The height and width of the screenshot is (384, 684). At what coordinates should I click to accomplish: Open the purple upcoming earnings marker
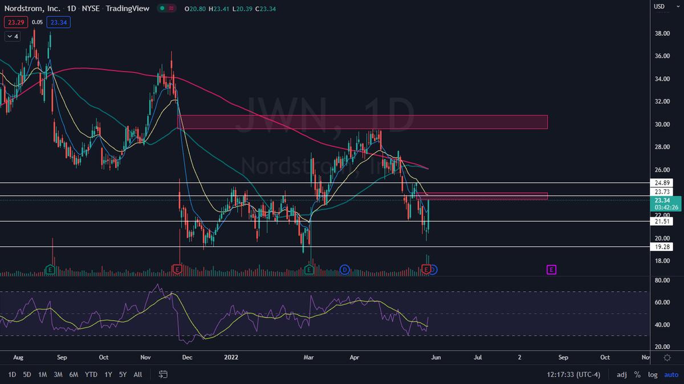click(x=551, y=269)
